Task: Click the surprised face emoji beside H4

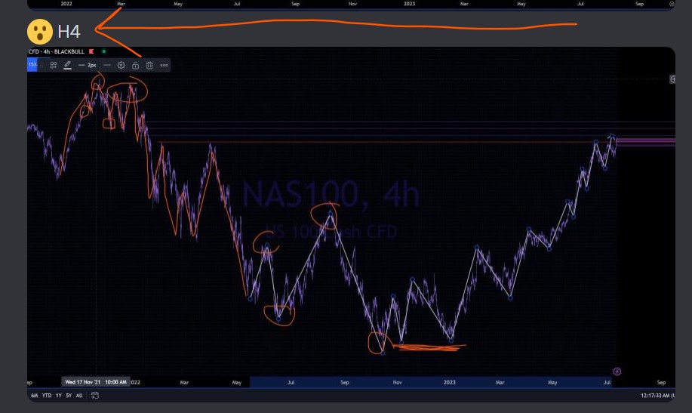Action: (x=40, y=32)
